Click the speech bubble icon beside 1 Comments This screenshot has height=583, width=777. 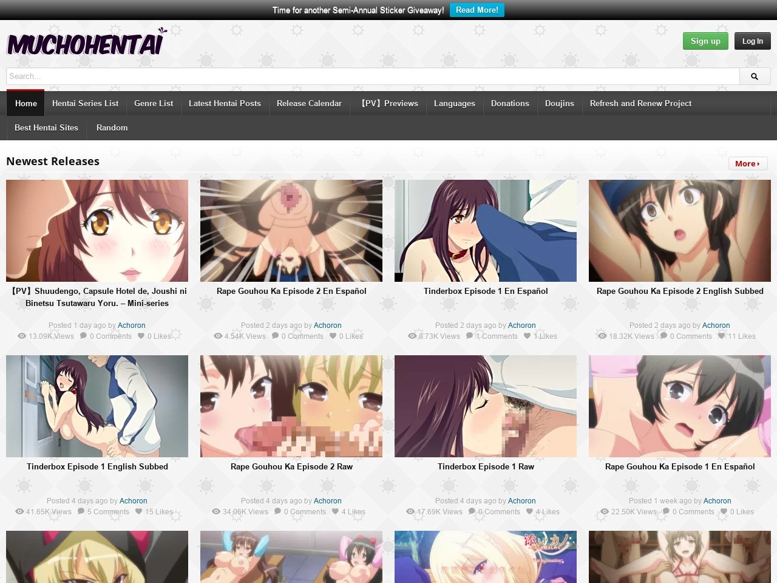click(x=470, y=336)
